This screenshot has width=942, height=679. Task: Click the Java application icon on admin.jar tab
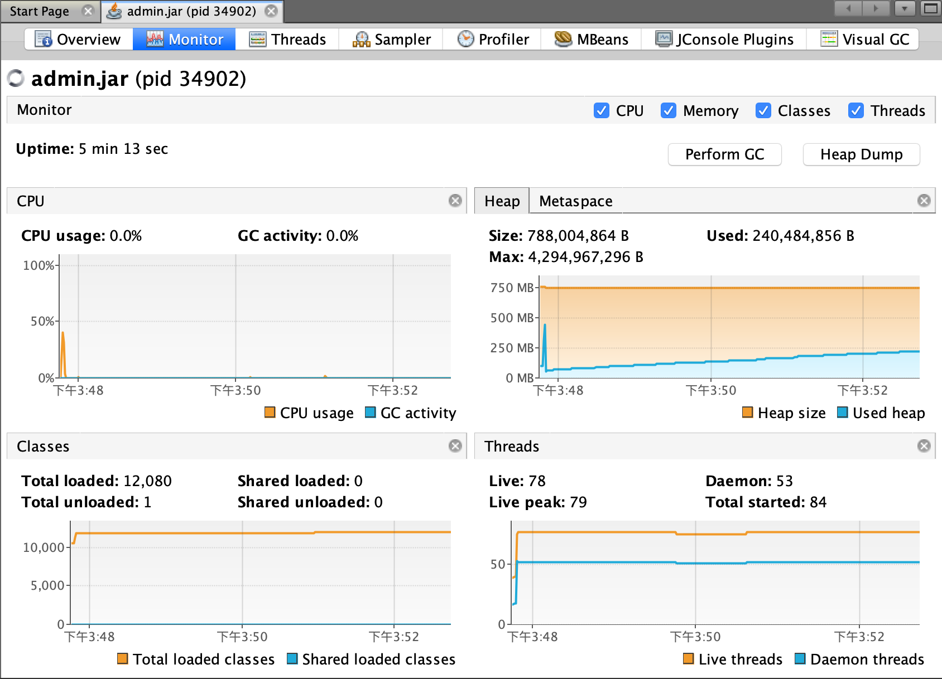(x=114, y=11)
